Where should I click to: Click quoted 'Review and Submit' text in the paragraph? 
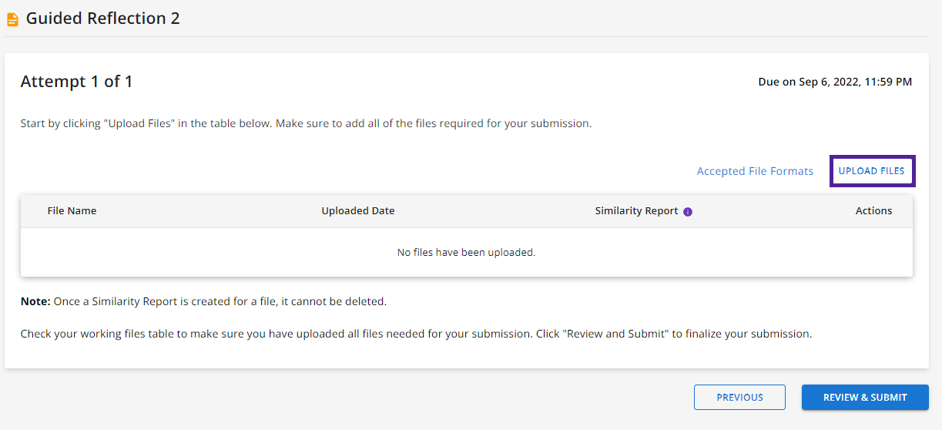(x=611, y=334)
